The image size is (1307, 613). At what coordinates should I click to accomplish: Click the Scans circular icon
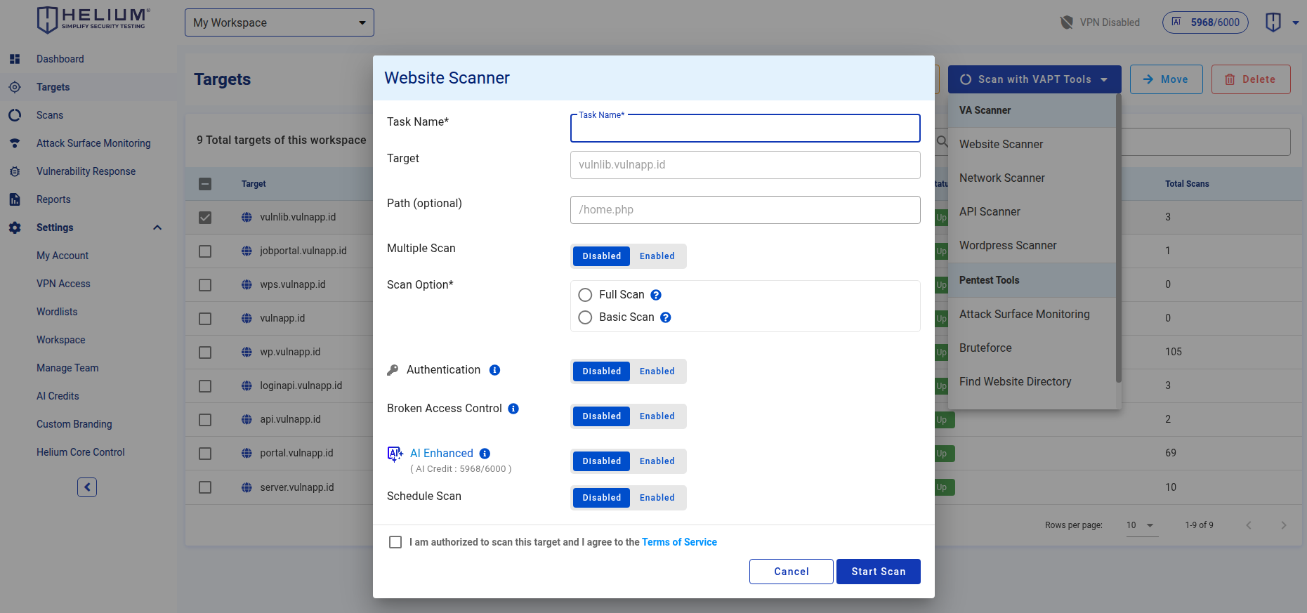[x=15, y=115]
